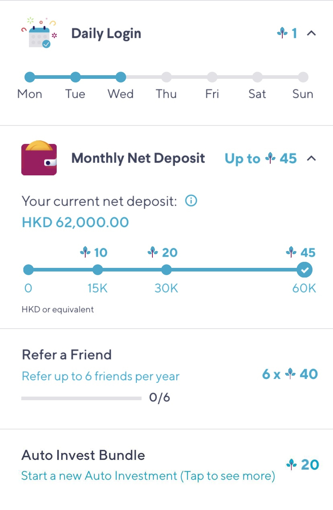This screenshot has height=510, width=333.
Task: Click the leaf icon above the 30K milestone
Action: (x=153, y=253)
